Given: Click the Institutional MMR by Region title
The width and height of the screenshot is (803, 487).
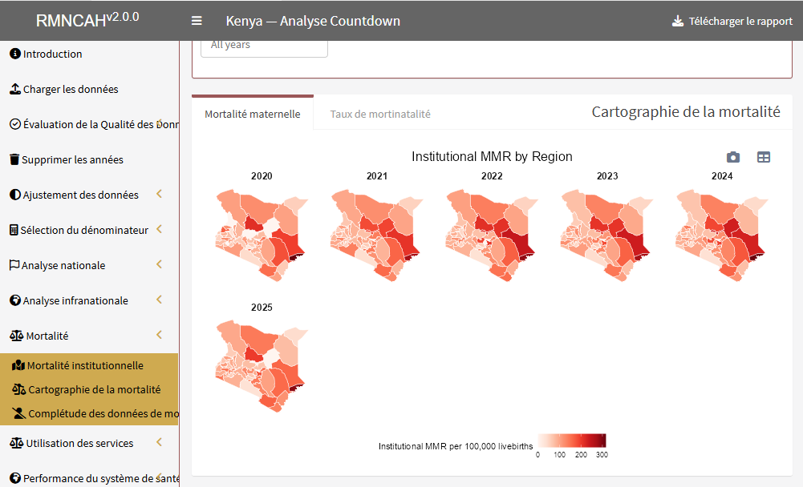Looking at the screenshot, I should click(x=492, y=156).
